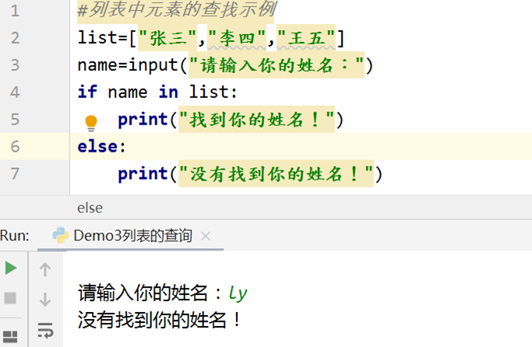The image size is (532, 347).
Task: Click the 'else:' keyword on line 6
Action: click(x=101, y=146)
